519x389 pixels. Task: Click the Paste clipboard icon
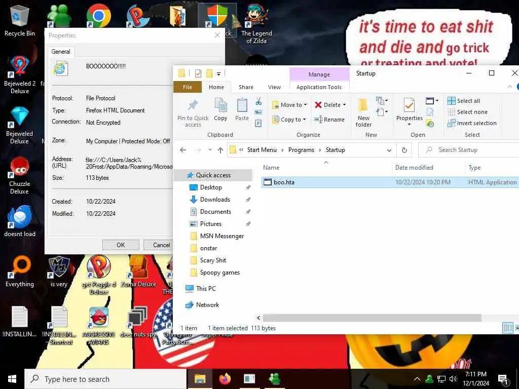(x=242, y=109)
